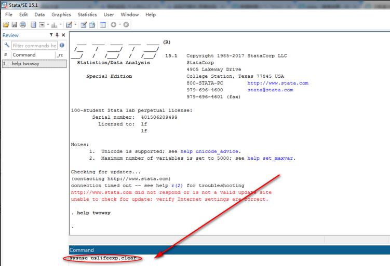The width and height of the screenshot is (390, 266).
Task: Click the red 'unable to check for update' line
Action: pyautogui.click(x=169, y=199)
